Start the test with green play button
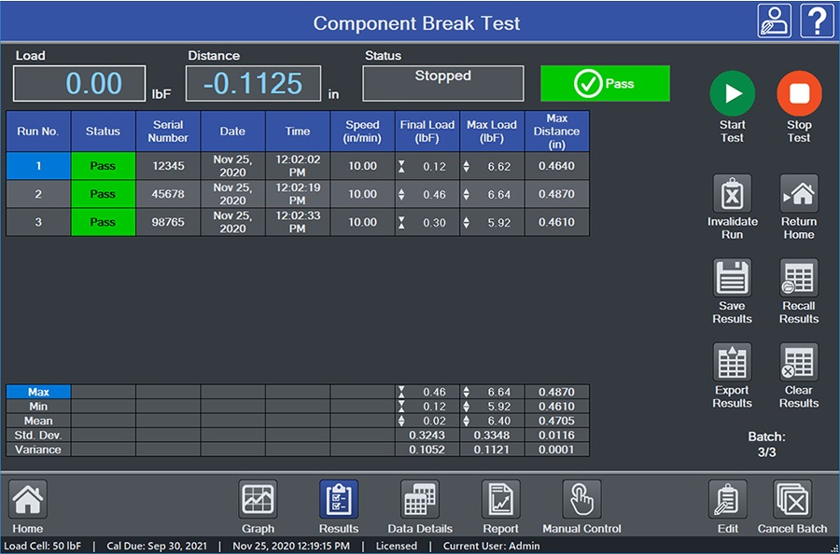The height and width of the screenshot is (554, 840). [732, 93]
